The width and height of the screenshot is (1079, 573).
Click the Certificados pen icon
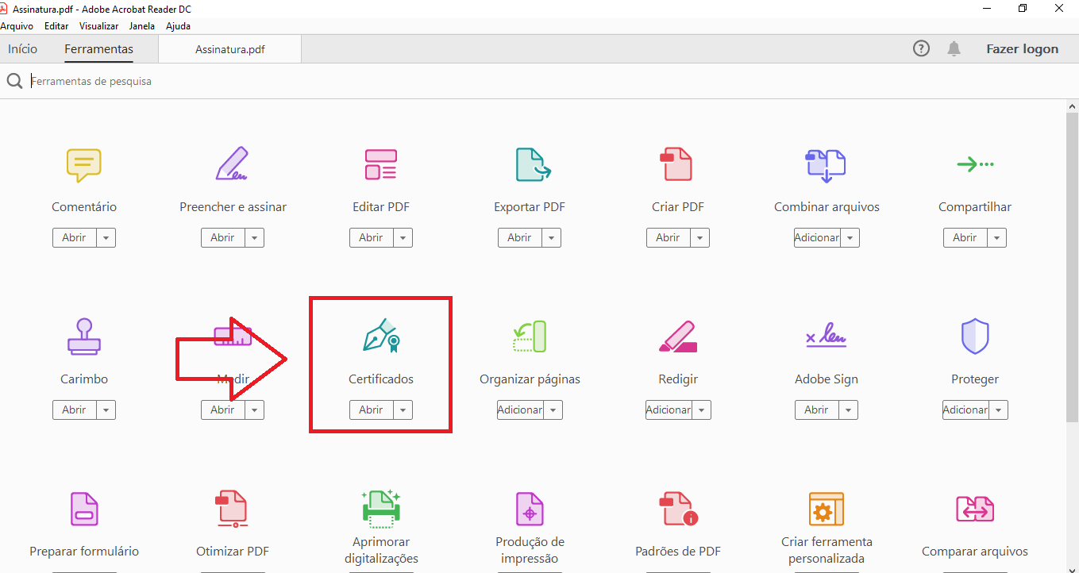pos(381,336)
